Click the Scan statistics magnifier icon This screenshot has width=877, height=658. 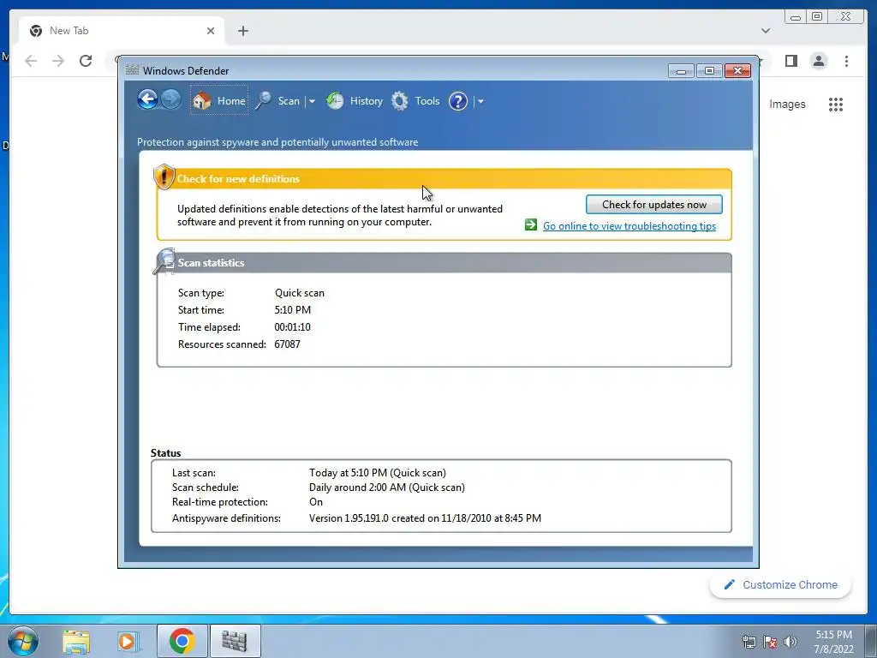click(164, 261)
